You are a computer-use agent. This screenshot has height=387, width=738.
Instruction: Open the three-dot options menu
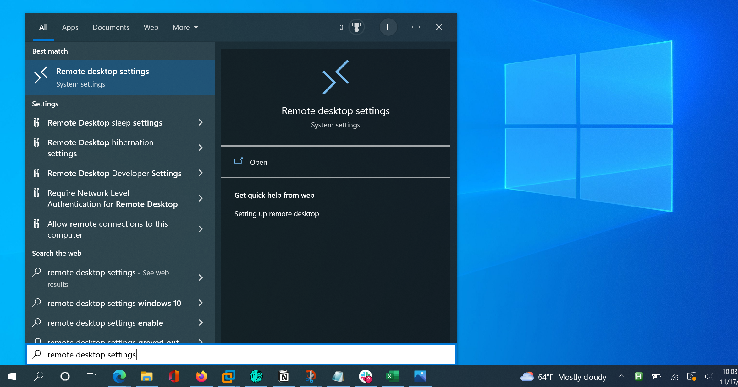pyautogui.click(x=416, y=27)
